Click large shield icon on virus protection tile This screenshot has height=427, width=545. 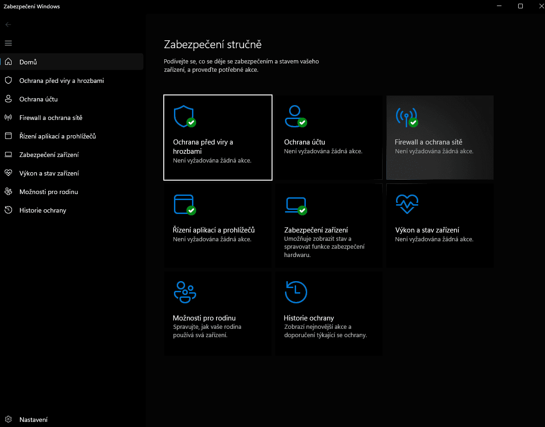[x=185, y=117]
